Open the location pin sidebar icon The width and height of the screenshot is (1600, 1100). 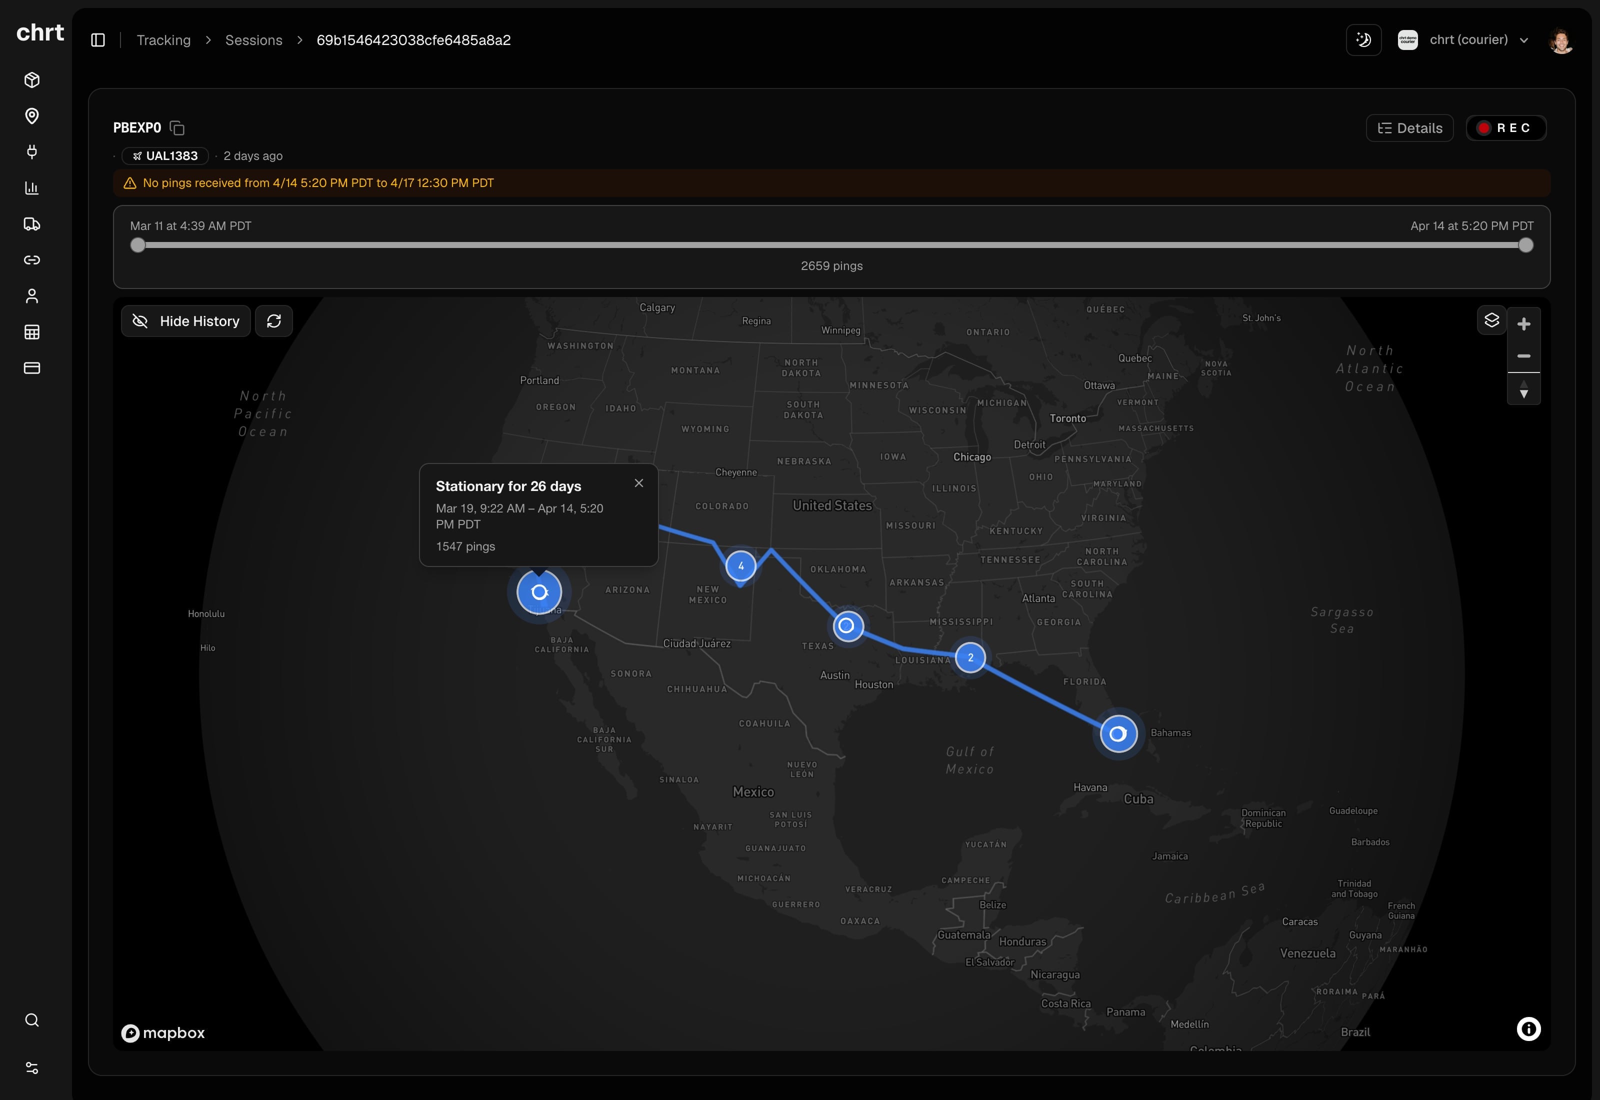[x=31, y=116]
